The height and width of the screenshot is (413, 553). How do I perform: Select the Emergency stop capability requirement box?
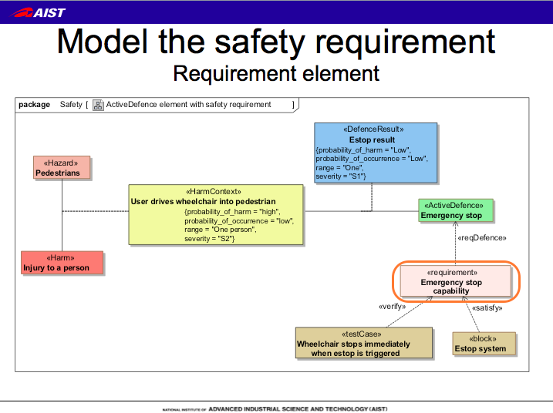click(x=453, y=282)
